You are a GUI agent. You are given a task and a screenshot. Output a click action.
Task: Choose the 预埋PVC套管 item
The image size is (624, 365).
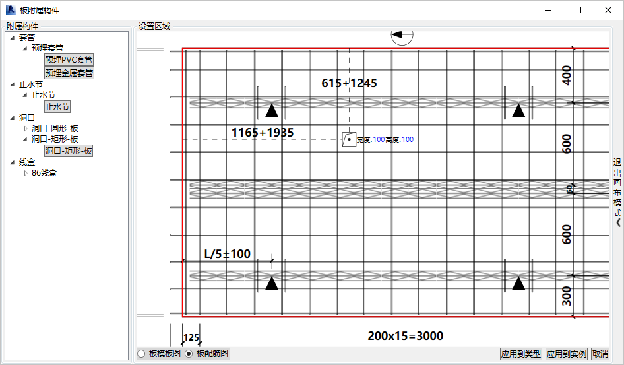coord(69,59)
